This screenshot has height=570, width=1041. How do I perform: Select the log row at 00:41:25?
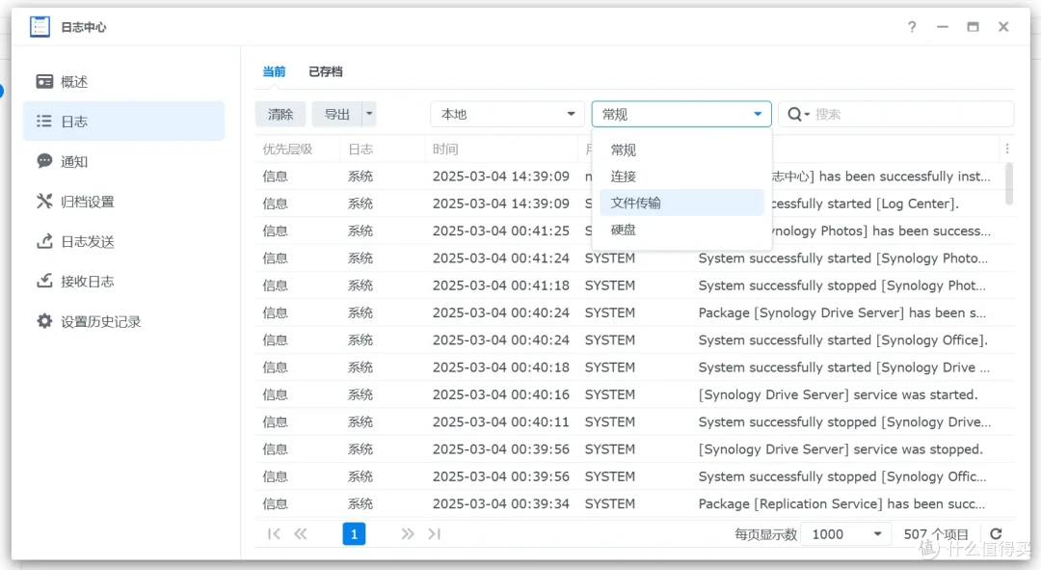coord(634,231)
